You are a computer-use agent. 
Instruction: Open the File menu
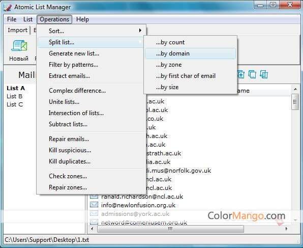click(x=12, y=19)
